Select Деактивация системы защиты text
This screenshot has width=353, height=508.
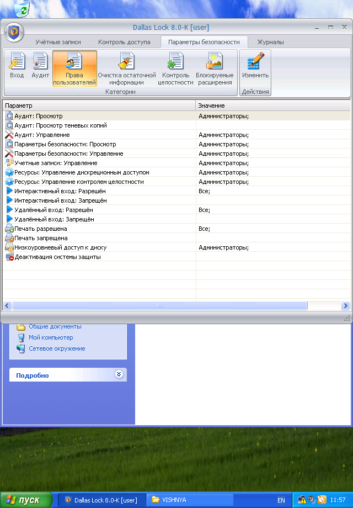click(x=57, y=257)
